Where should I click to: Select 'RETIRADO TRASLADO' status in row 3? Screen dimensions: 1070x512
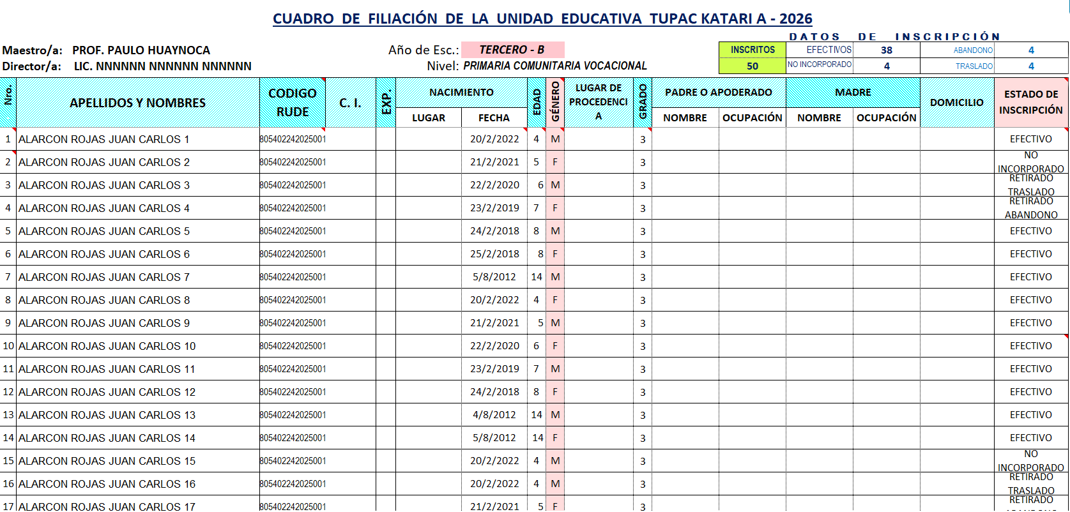[x=1031, y=185]
